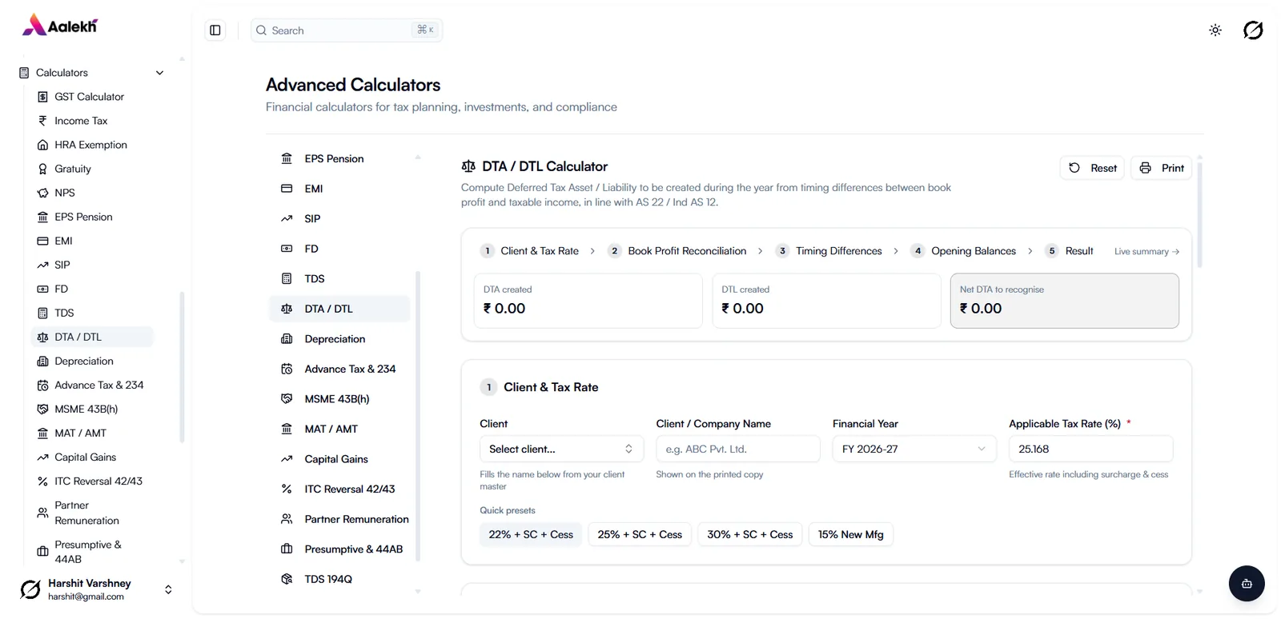Switch theme with the sun icon

point(1215,30)
